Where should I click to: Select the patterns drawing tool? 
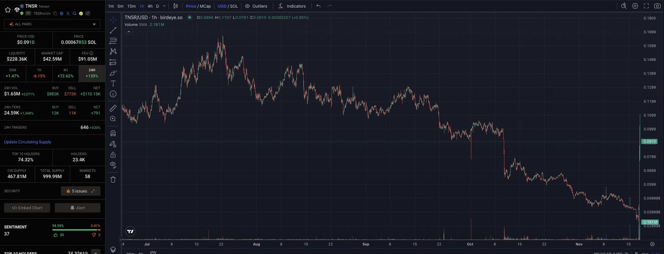click(x=113, y=51)
